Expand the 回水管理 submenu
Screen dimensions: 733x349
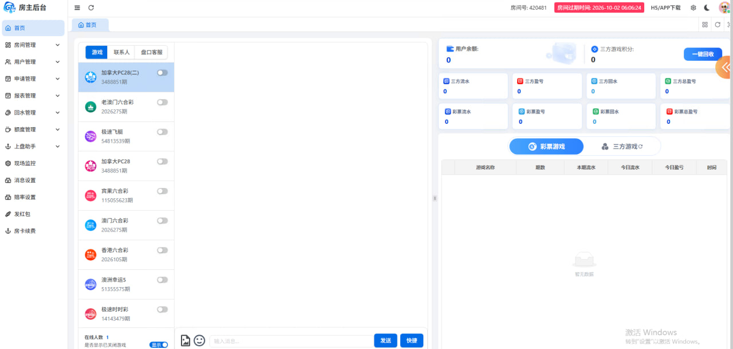click(33, 112)
